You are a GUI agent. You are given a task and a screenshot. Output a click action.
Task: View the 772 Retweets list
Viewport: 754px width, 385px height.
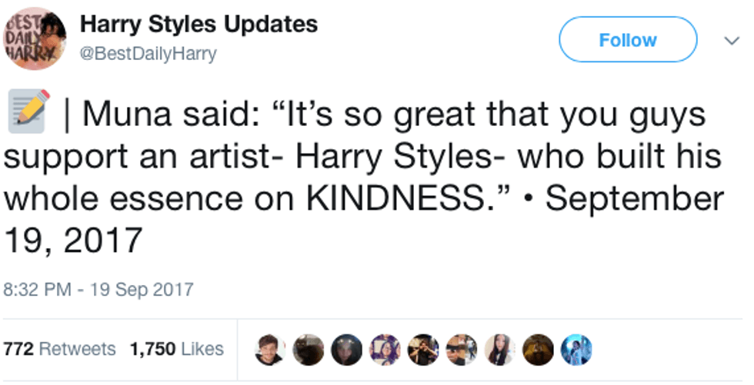click(x=59, y=349)
